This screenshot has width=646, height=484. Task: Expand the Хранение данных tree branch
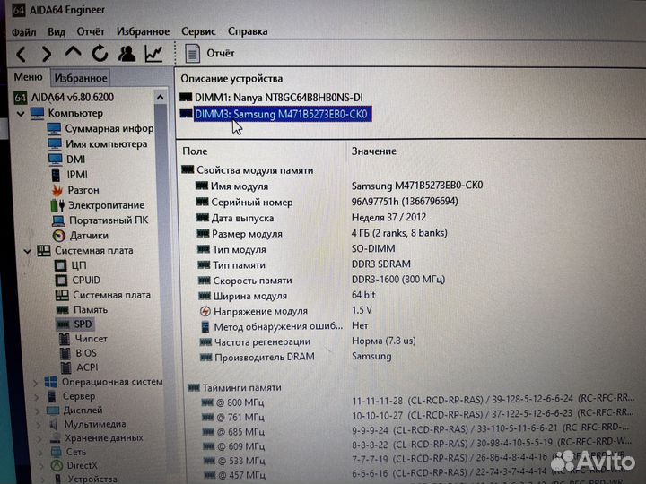39,438
